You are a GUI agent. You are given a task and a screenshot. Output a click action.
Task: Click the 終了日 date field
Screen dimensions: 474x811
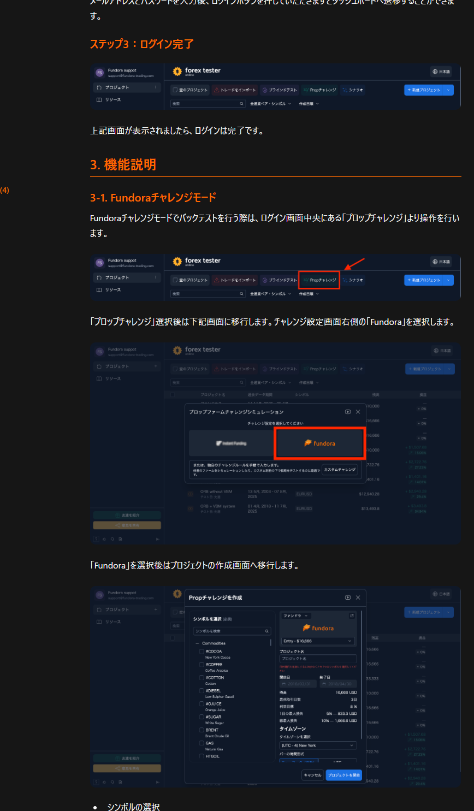click(x=338, y=684)
